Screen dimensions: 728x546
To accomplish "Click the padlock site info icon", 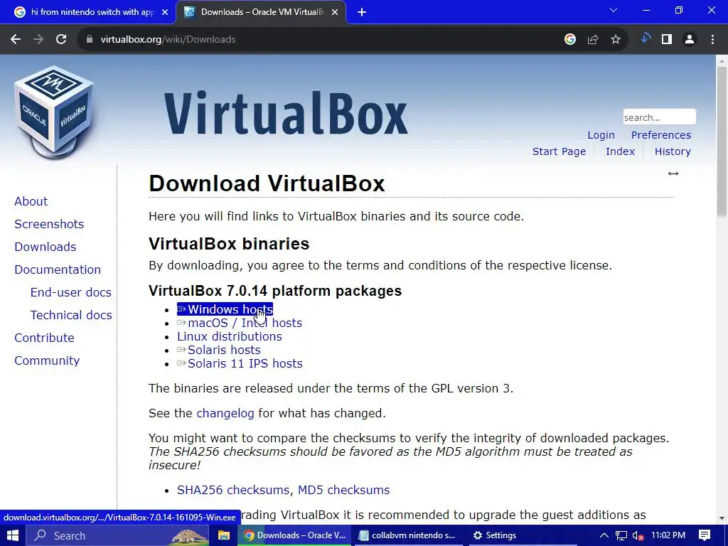I will (89, 40).
